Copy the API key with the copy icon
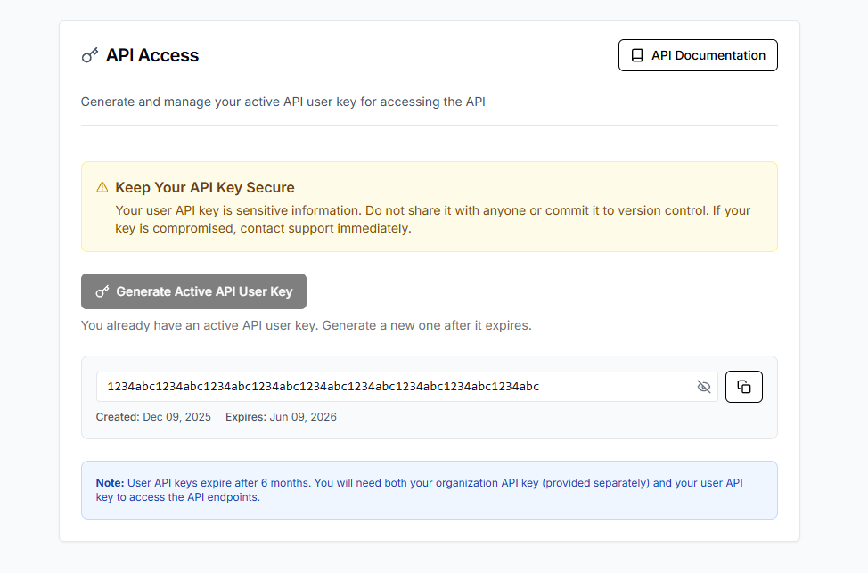The image size is (868, 573). click(x=744, y=387)
